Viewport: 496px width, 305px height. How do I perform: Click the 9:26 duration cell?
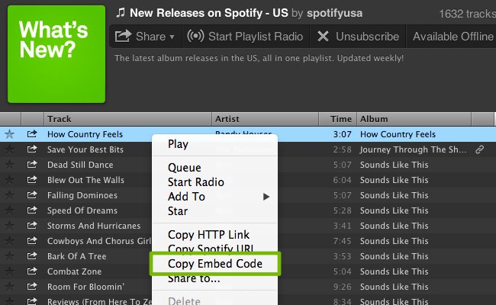tap(342, 287)
